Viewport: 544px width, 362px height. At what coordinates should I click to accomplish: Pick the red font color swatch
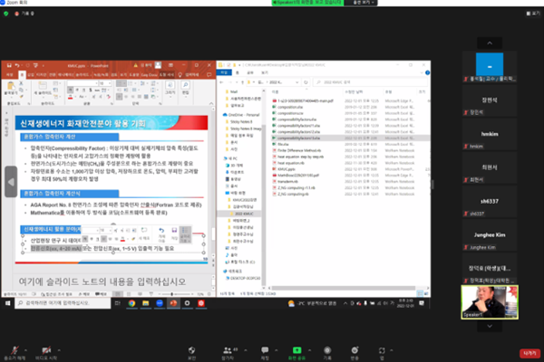tap(71, 97)
